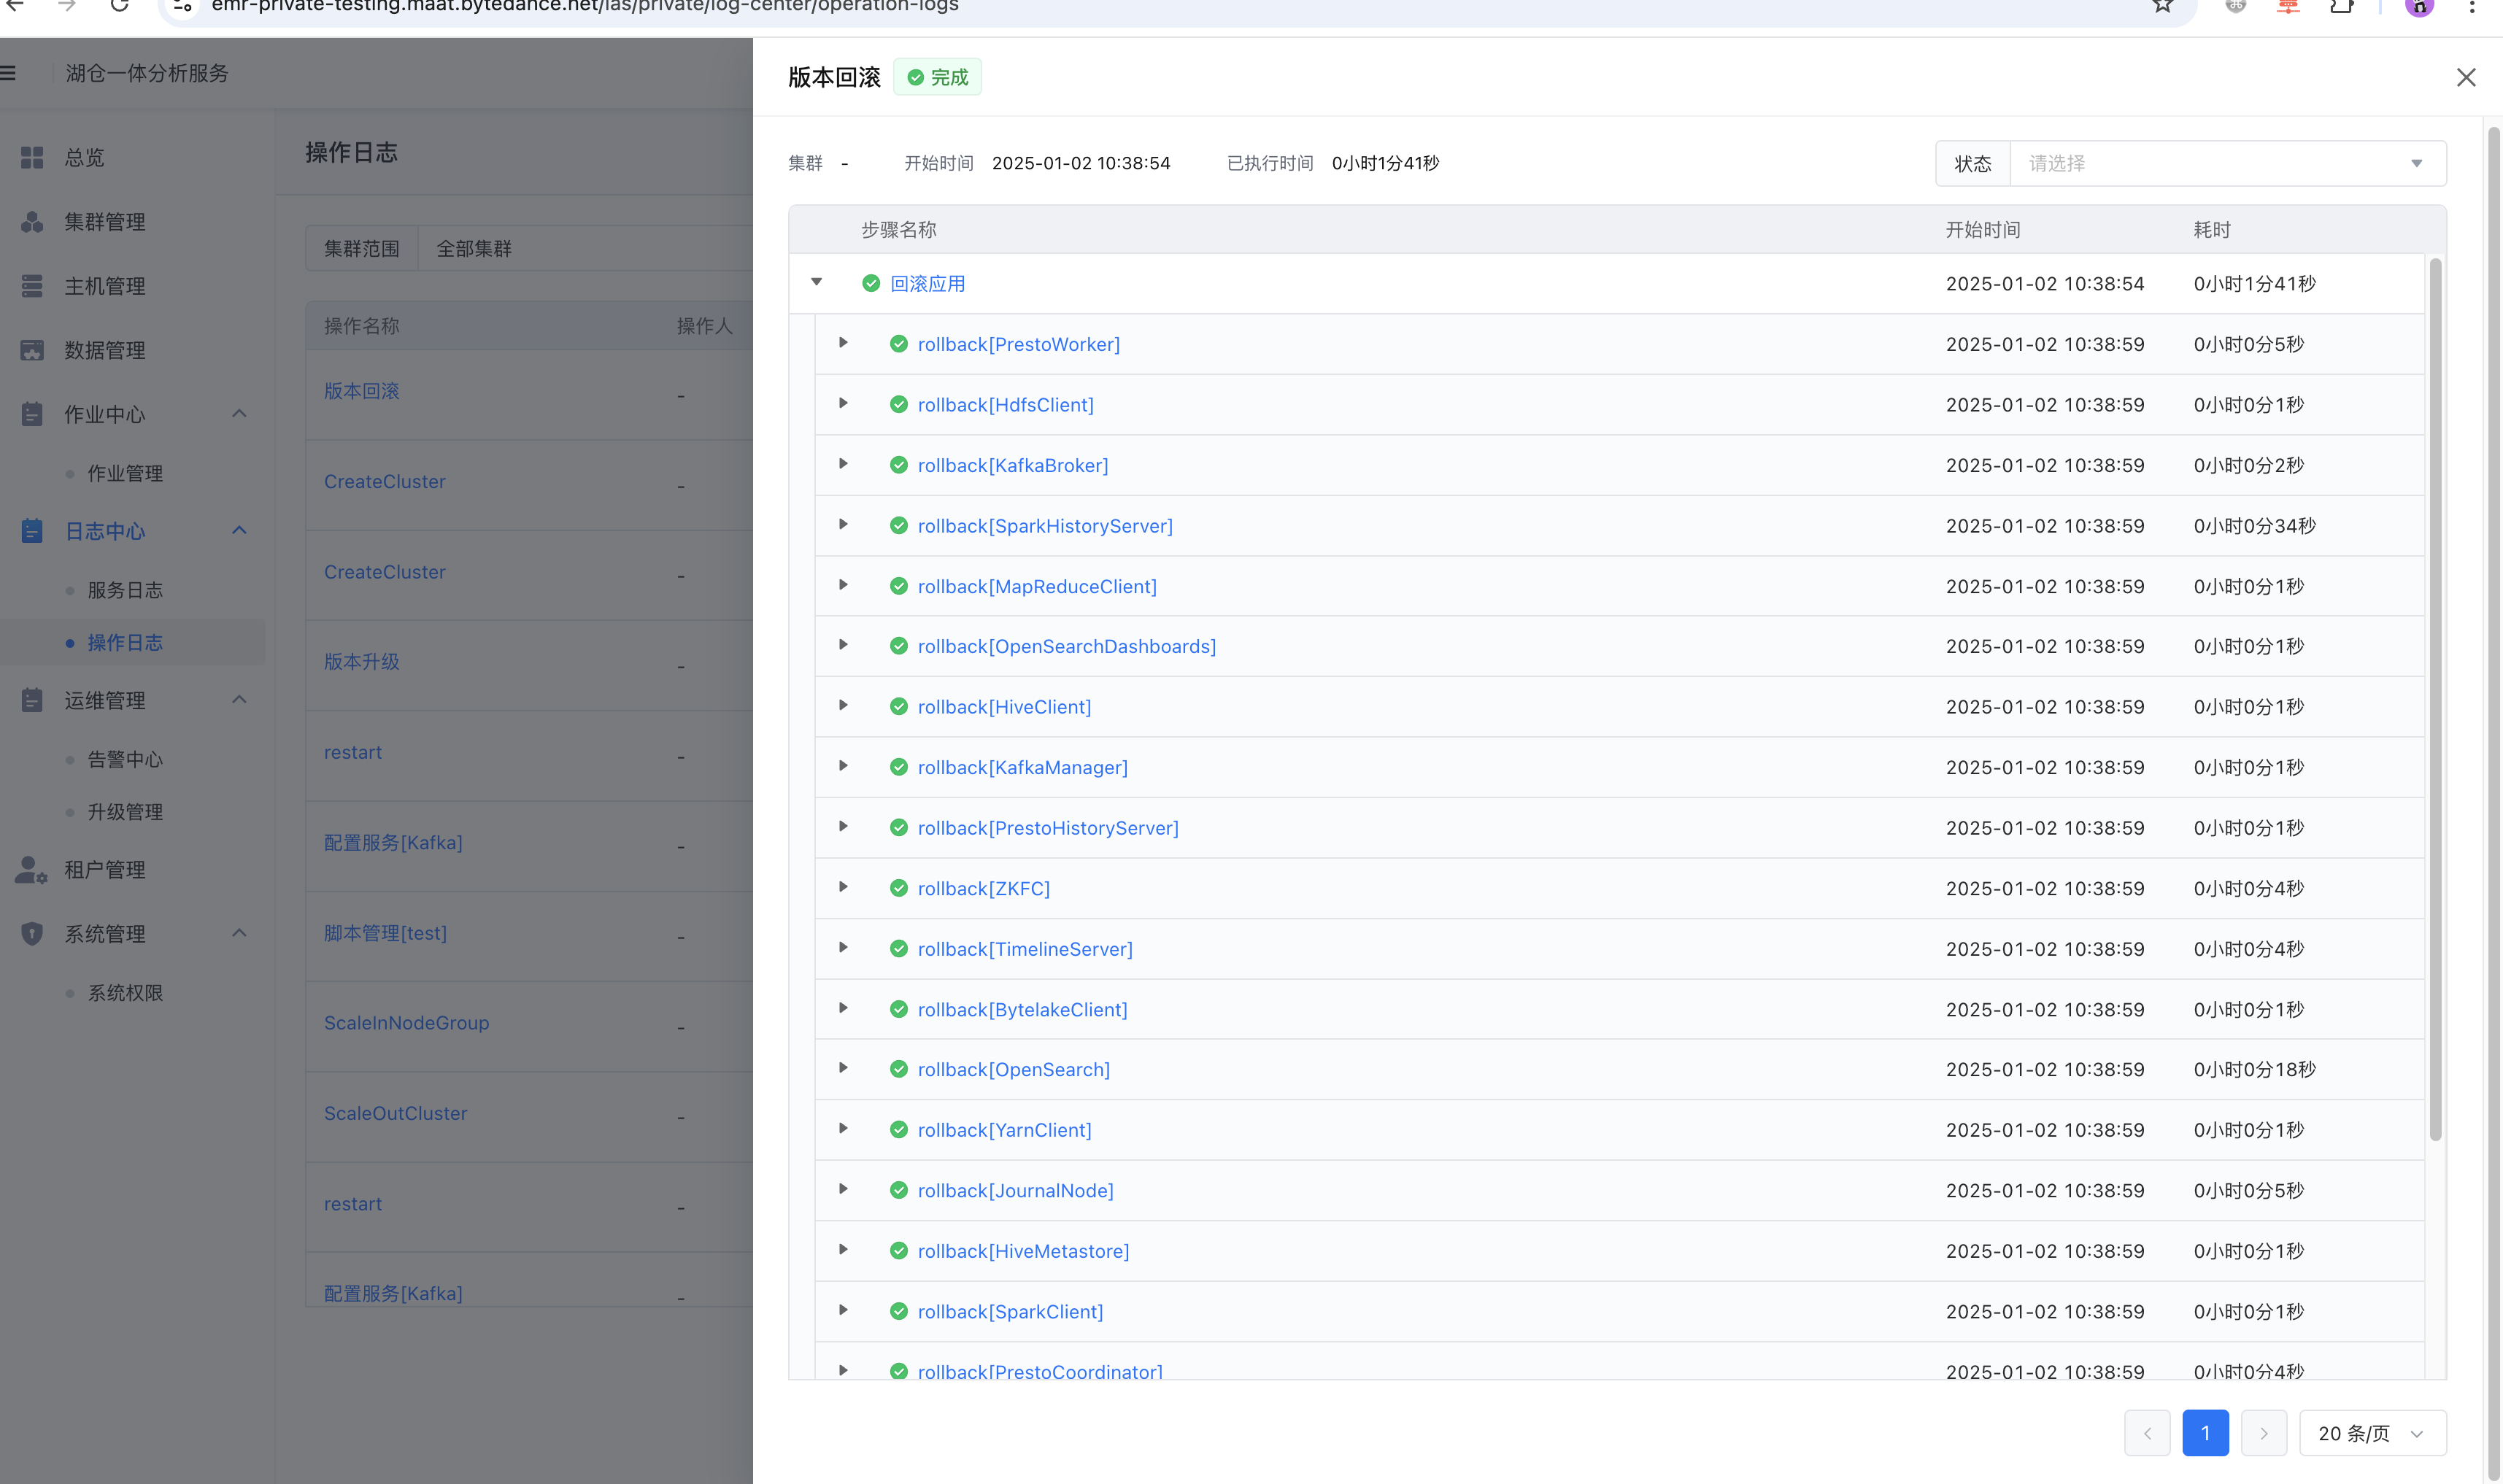The width and height of the screenshot is (2503, 1484).
Task: Expand the rollback[HdfsClient] row
Action: click(843, 403)
